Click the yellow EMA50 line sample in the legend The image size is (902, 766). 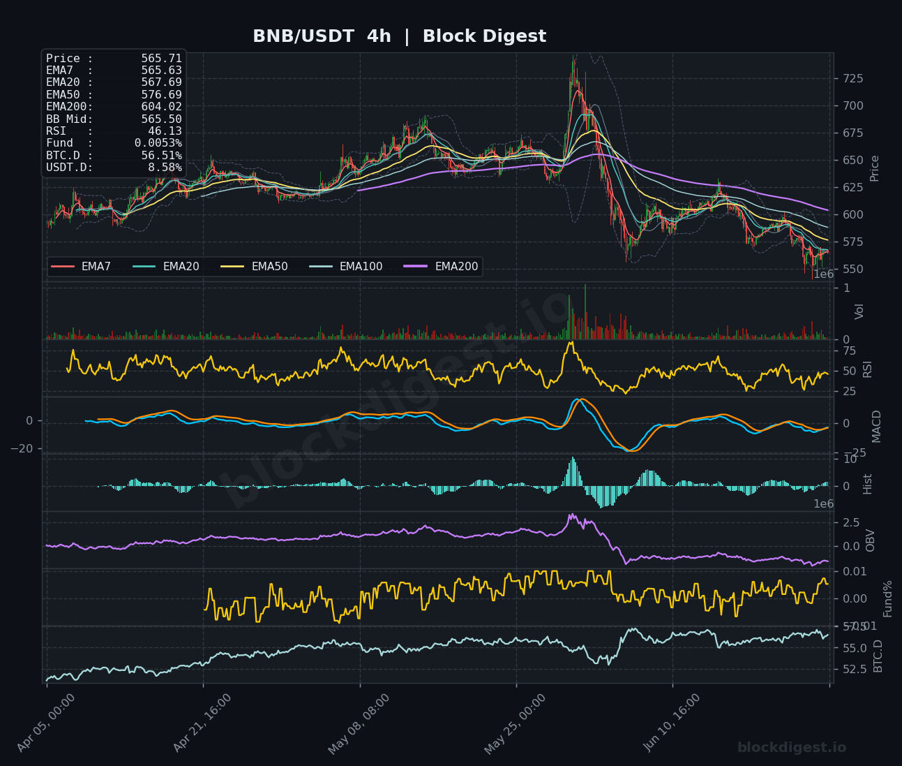pyautogui.click(x=233, y=267)
